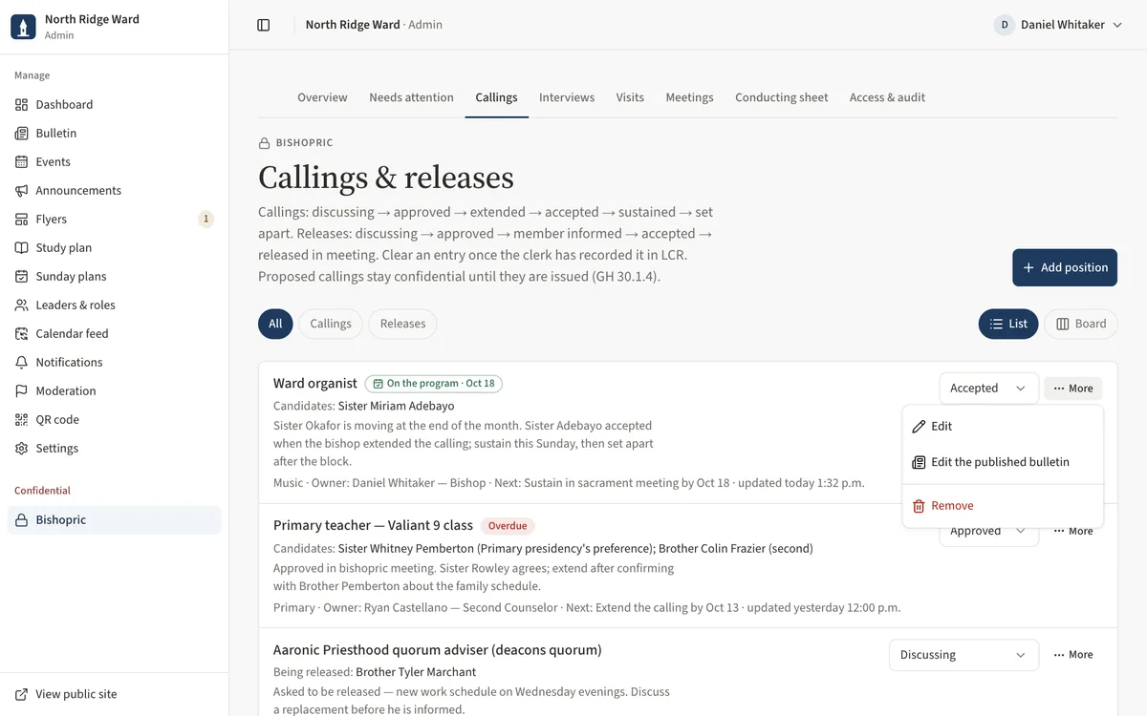1147x716 pixels.
Task: Open the Discussing status dropdown
Action: pos(963,655)
